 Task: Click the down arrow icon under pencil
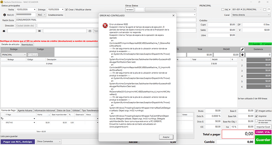pos(242,55)
